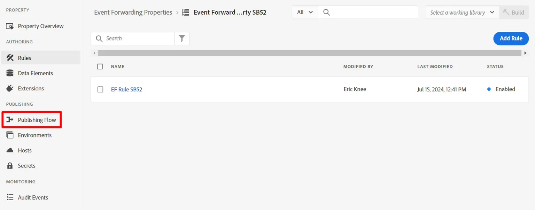Click the Data Elements database icon
535x210 pixels.
[x=10, y=73]
